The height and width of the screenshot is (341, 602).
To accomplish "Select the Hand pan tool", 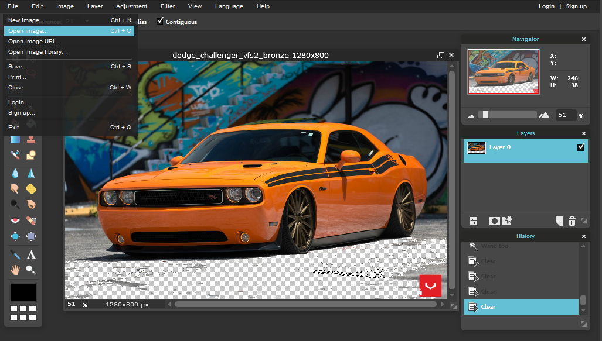I will pyautogui.click(x=15, y=270).
